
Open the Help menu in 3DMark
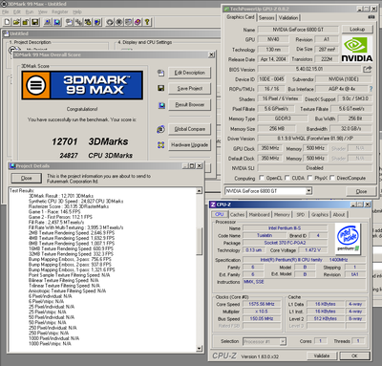tap(77, 11)
